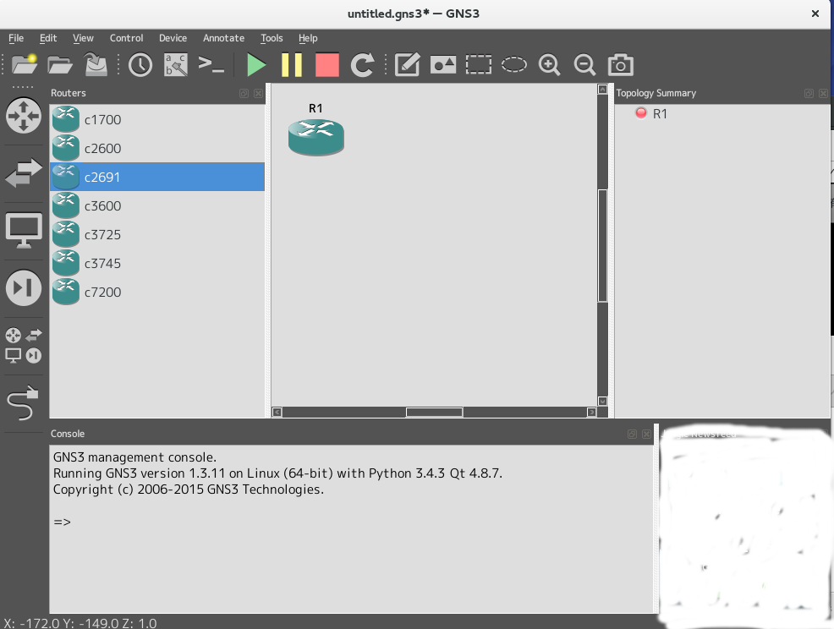The height and width of the screenshot is (629, 834).
Task: Open the Annotate menu
Action: [x=223, y=38]
